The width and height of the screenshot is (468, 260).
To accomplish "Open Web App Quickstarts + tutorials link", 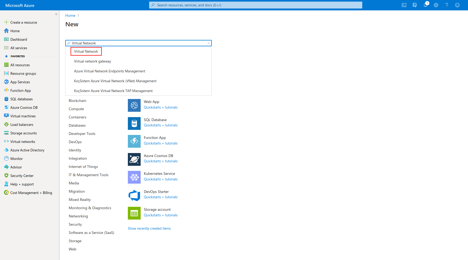I will coord(161,108).
